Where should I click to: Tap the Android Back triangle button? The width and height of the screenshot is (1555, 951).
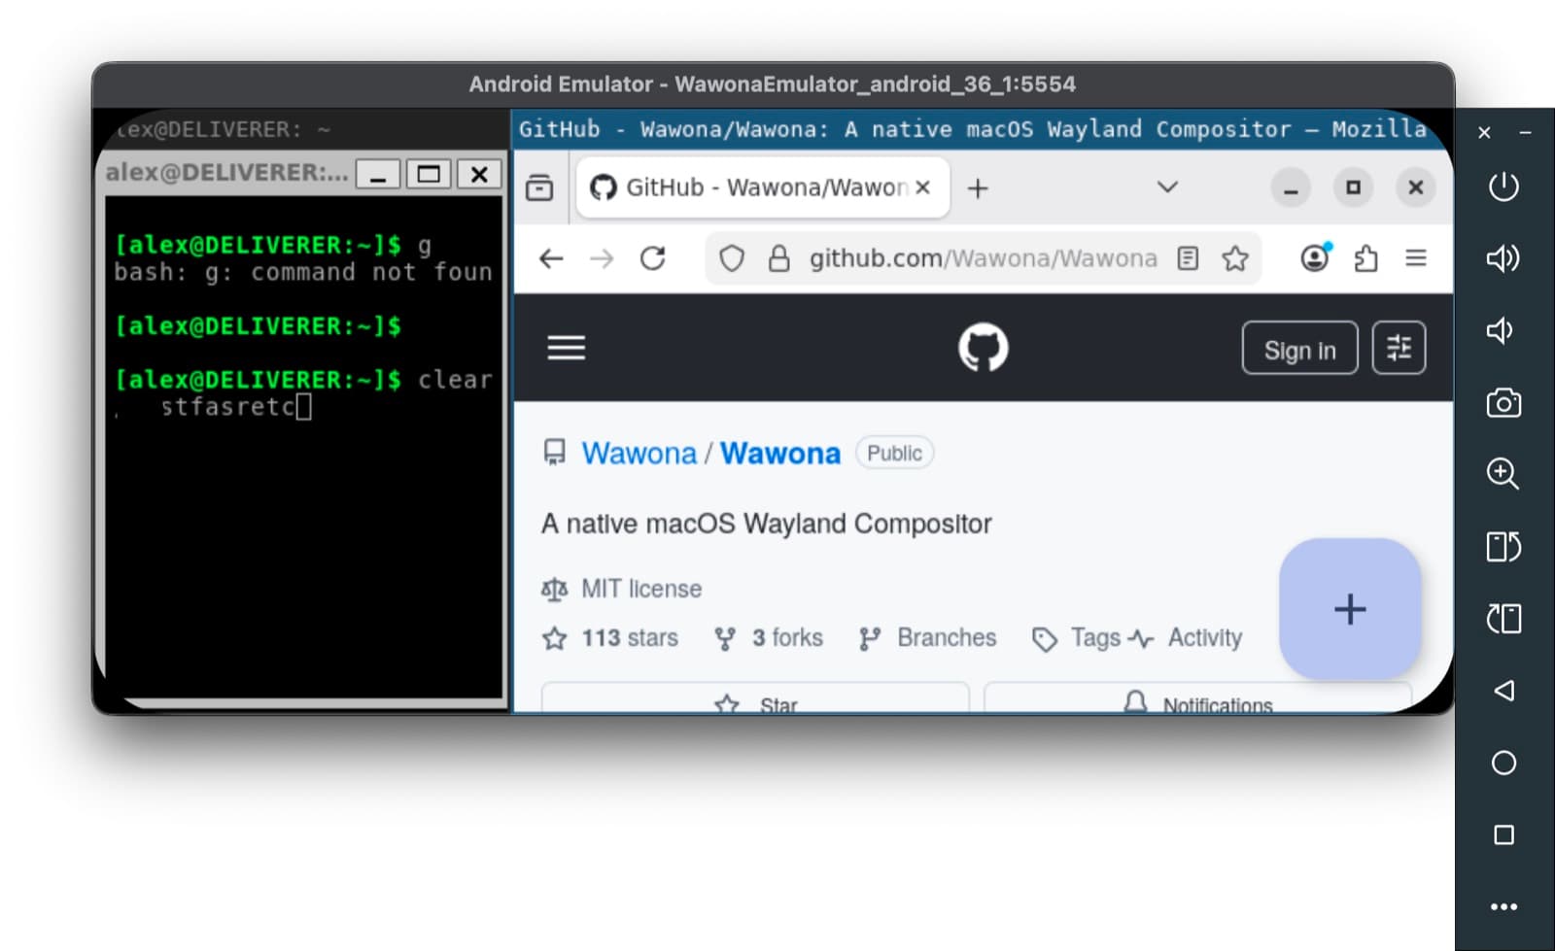pyautogui.click(x=1503, y=691)
